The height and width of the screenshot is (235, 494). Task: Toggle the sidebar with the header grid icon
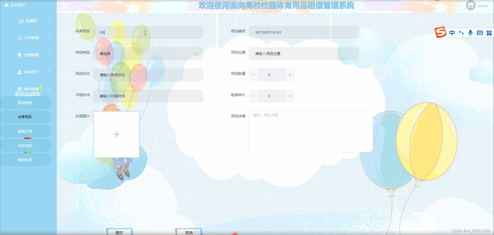66,5
